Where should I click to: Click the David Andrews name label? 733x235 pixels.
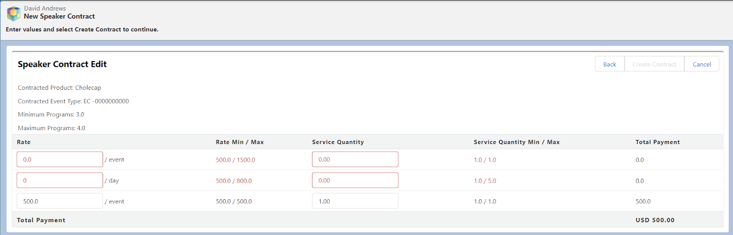(x=45, y=8)
